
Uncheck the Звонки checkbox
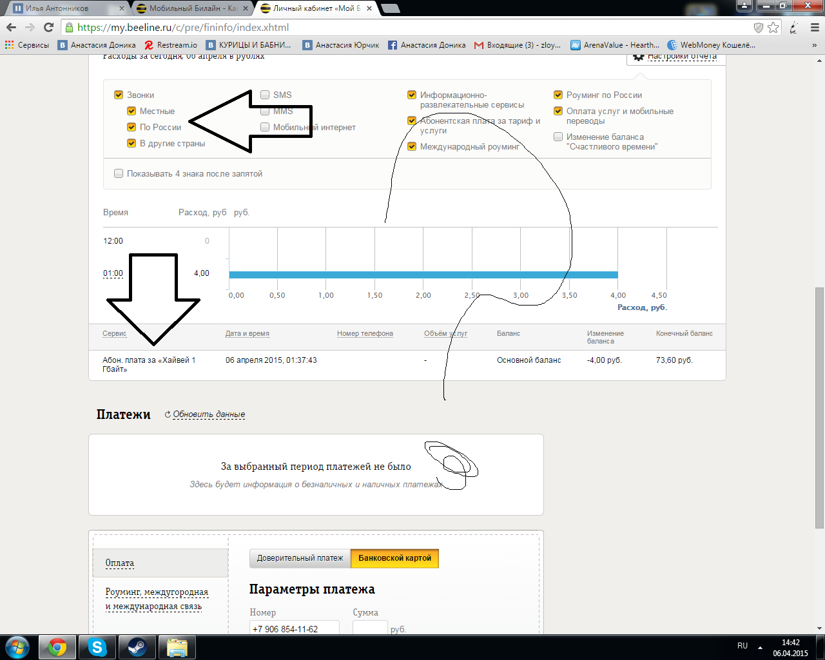(x=119, y=95)
